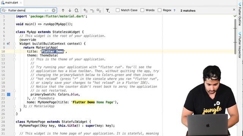
Task: Clear the search field text
Action: pos(54,10)
